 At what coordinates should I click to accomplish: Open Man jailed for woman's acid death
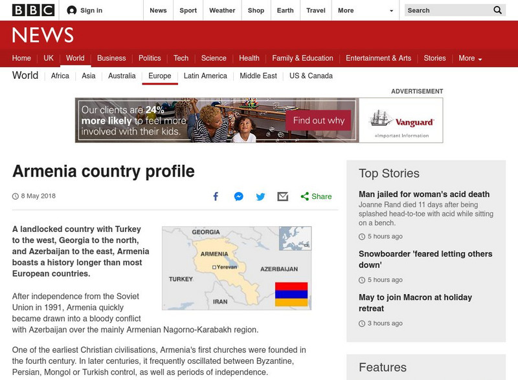424,195
